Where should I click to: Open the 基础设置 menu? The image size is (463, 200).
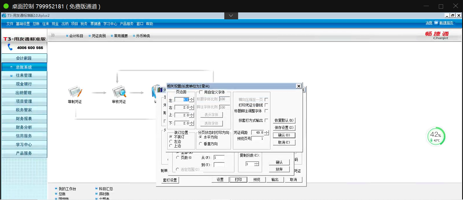[x=23, y=24]
